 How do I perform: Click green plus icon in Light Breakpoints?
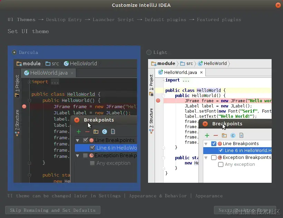point(207,135)
